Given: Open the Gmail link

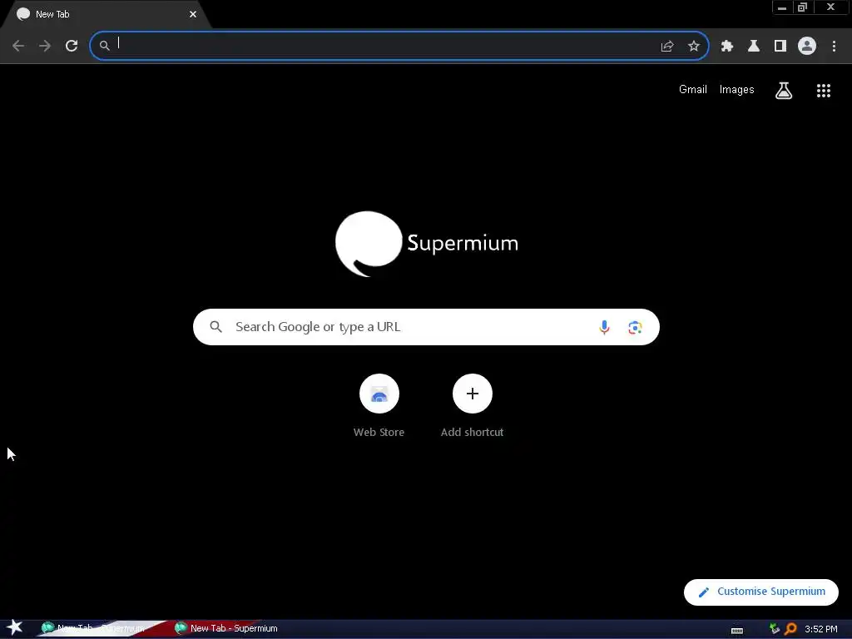Looking at the screenshot, I should [x=693, y=90].
